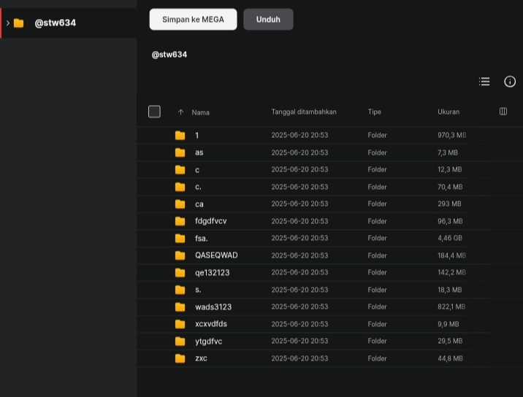Click the Simpan ke MEGA button
Image resolution: width=523 pixels, height=397 pixels.
193,19
